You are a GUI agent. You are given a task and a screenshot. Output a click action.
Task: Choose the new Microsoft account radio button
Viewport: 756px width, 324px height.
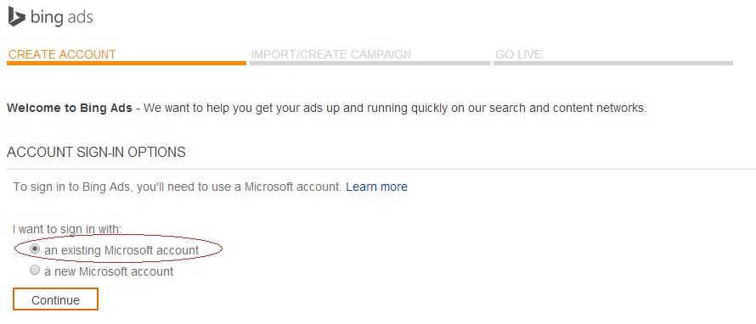coord(35,270)
